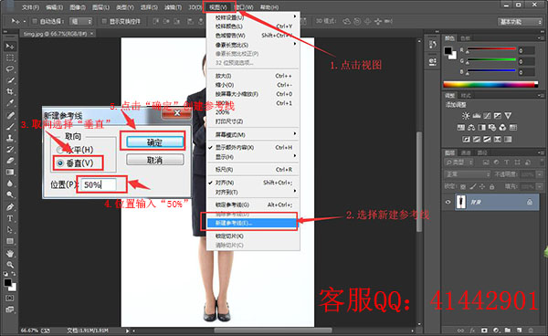Toggle 显示变换控件 checkbox

point(104,21)
